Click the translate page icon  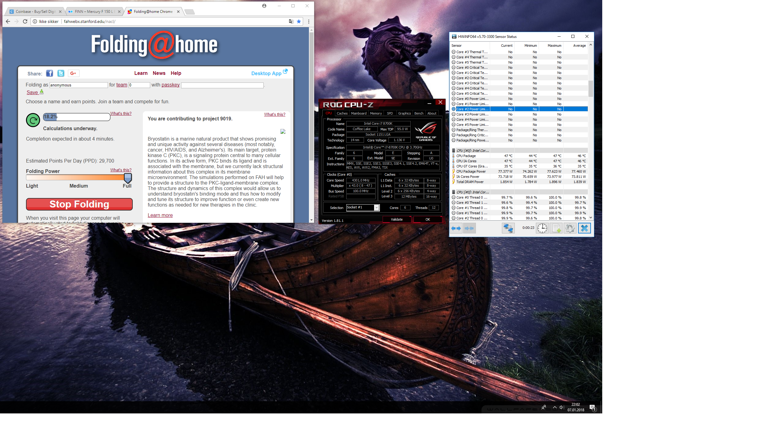coord(291,21)
